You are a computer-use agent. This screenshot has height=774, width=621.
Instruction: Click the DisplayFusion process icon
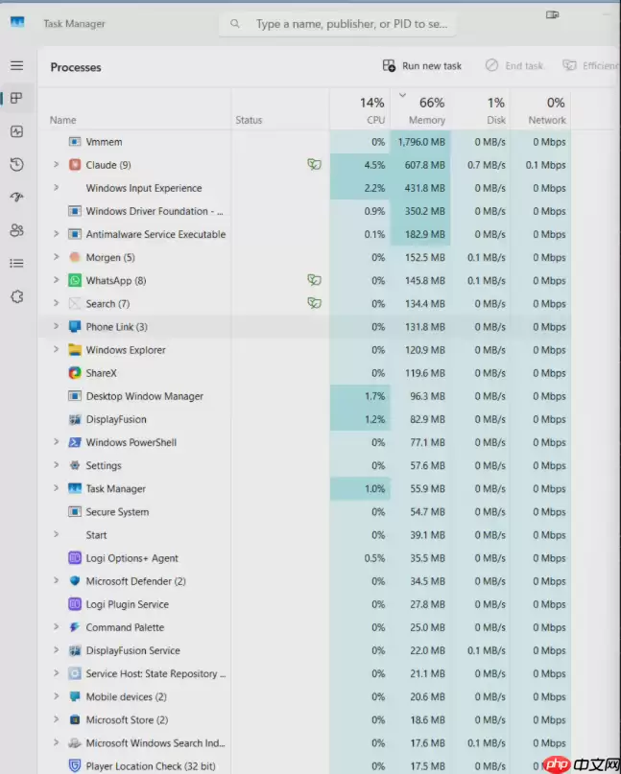tap(75, 419)
